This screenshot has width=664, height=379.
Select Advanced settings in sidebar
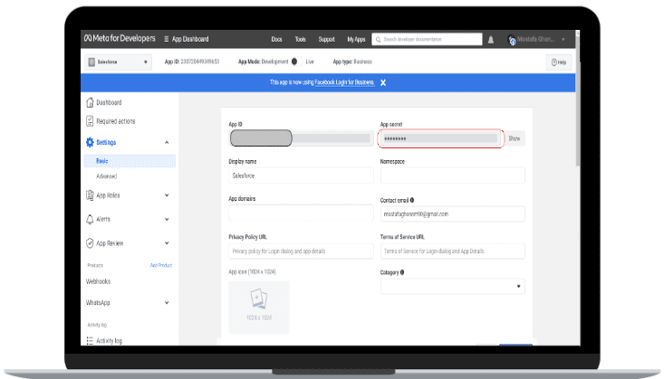(x=106, y=176)
